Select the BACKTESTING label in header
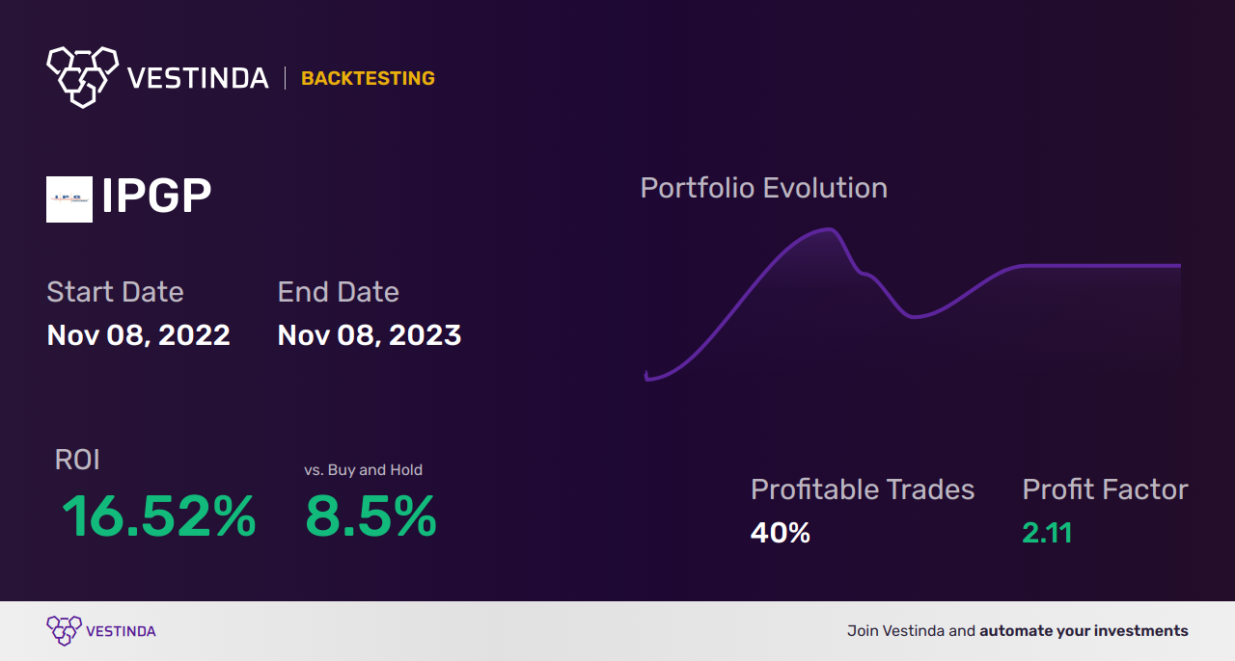Image resolution: width=1235 pixels, height=661 pixels. click(368, 78)
